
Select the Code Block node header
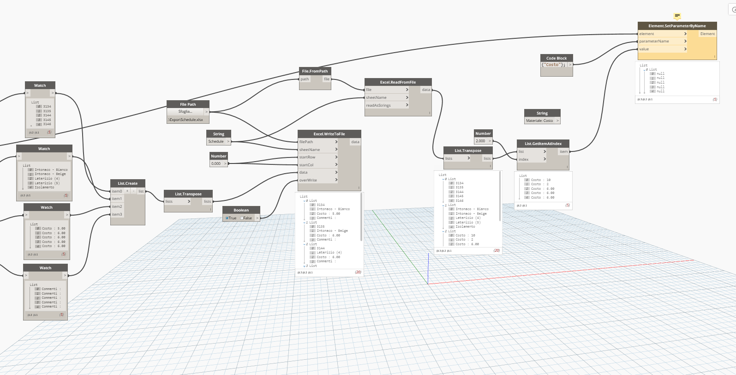click(556, 58)
